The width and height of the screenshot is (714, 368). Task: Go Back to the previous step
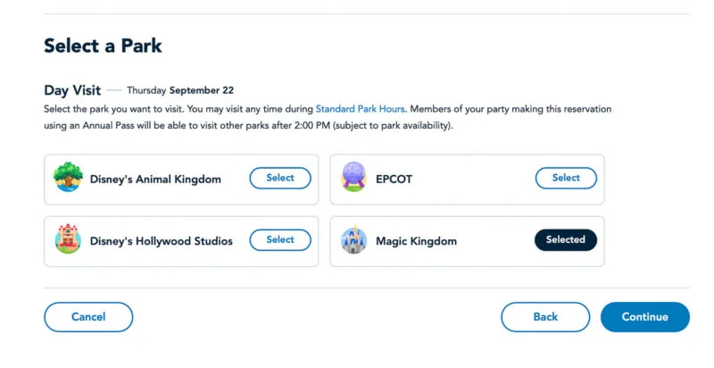click(x=545, y=317)
